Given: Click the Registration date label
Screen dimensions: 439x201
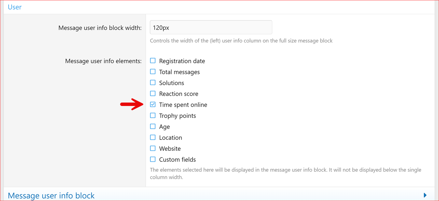Looking at the screenshot, I should (182, 61).
